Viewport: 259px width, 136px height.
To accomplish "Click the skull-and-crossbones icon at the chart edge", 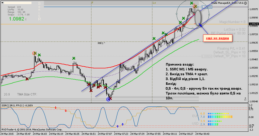I will [x=245, y=99].
